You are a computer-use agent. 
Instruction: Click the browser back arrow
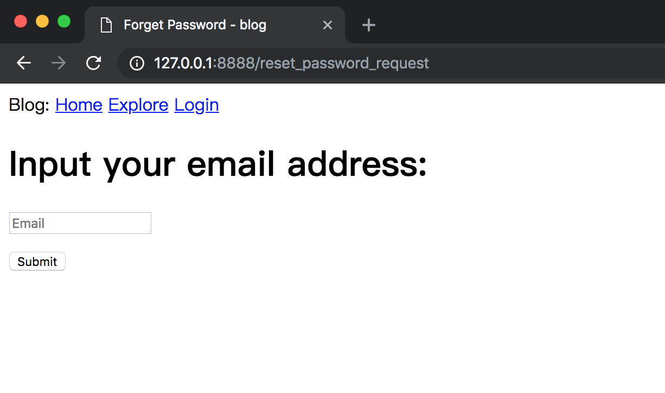click(x=24, y=63)
